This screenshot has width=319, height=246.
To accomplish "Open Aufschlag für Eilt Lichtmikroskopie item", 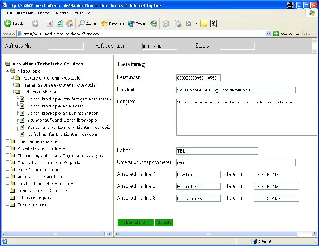I will 62,134.
